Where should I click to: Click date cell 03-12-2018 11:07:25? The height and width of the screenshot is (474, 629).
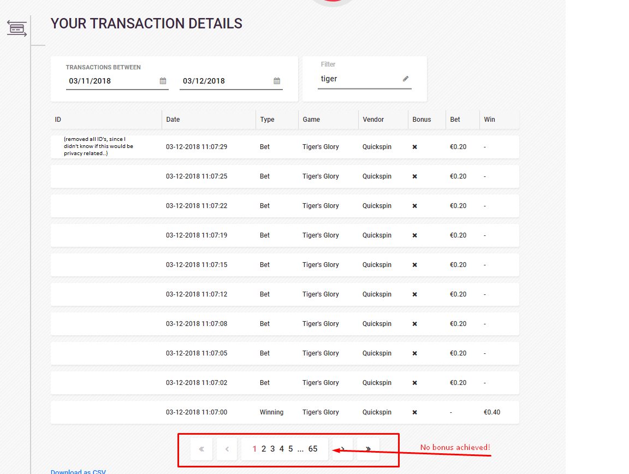click(197, 176)
